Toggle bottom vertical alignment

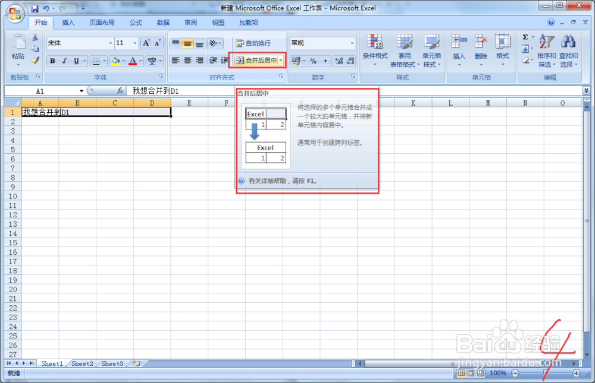coord(199,43)
